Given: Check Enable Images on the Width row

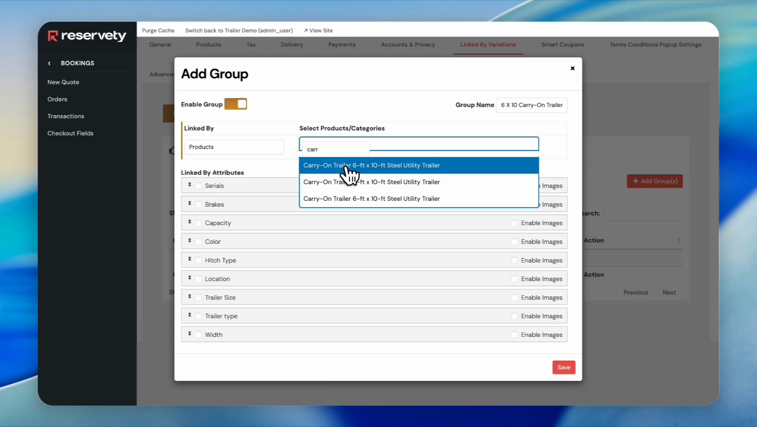Looking at the screenshot, I should point(515,334).
